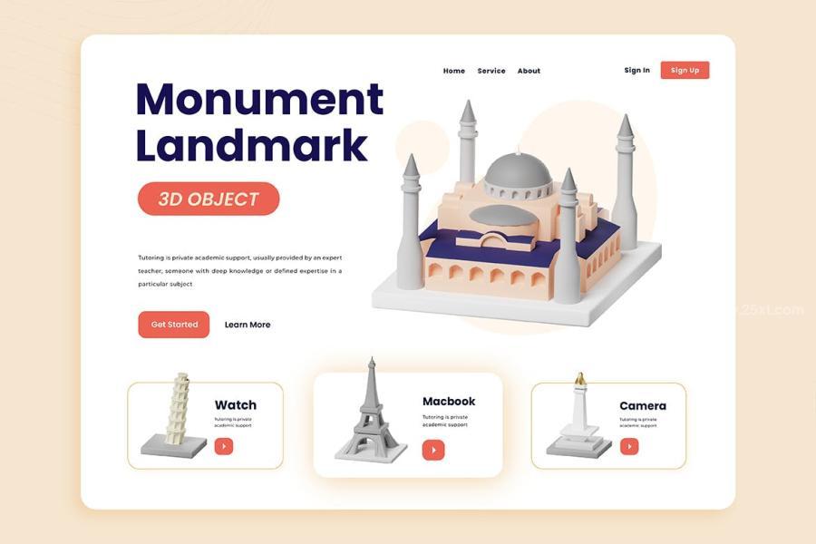This screenshot has height=544, width=816.
Task: Select the Leaning Tower of Pisa model
Action: pyautogui.click(x=174, y=415)
